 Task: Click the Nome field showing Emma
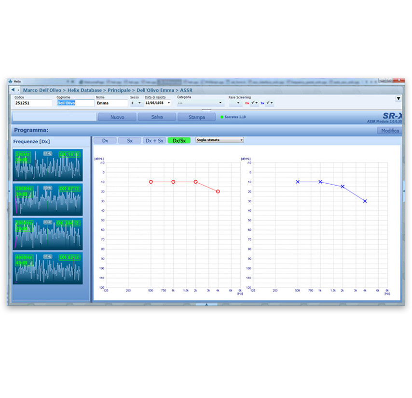click(111, 103)
